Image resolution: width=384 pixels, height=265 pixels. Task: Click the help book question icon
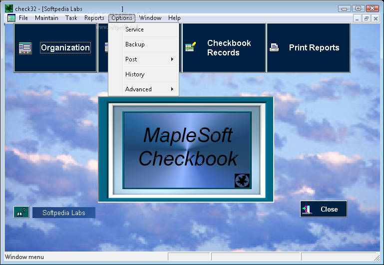(x=21, y=212)
